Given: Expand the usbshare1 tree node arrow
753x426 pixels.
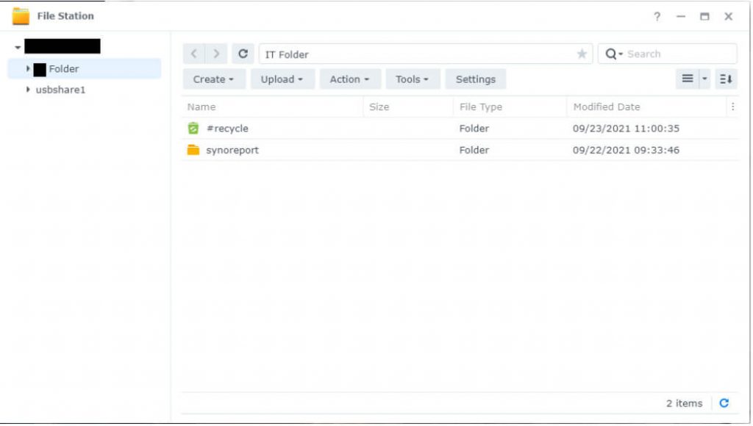Looking at the screenshot, I should click(x=28, y=89).
